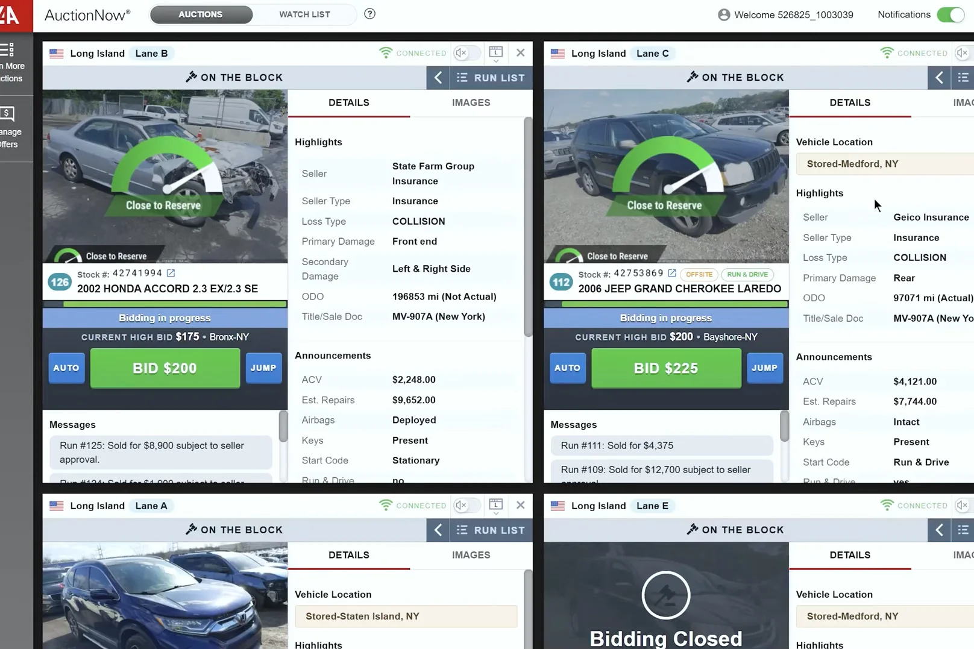Click the message 'Run #111: Sold for $4,375'
Screen dimensions: 974x649
tap(662, 446)
